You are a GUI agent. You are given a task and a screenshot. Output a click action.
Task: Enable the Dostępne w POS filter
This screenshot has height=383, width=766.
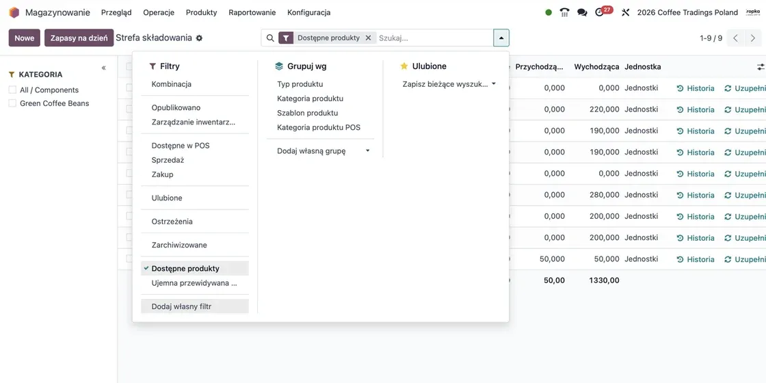pyautogui.click(x=195, y=146)
